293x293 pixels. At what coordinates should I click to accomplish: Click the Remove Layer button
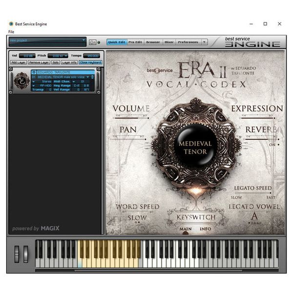(x=39, y=63)
